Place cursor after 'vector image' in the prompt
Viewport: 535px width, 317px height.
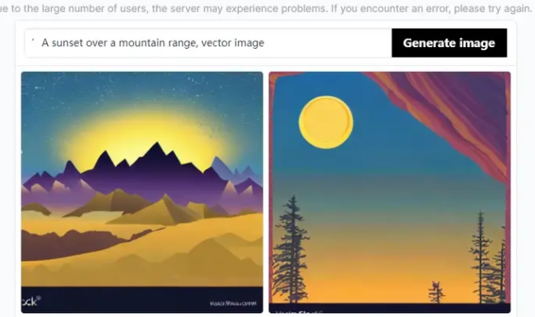click(266, 43)
